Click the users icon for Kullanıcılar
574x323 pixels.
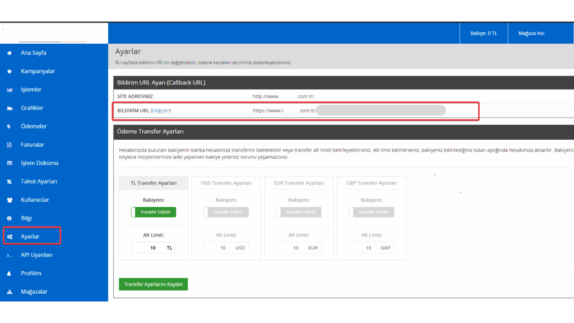[10, 200]
